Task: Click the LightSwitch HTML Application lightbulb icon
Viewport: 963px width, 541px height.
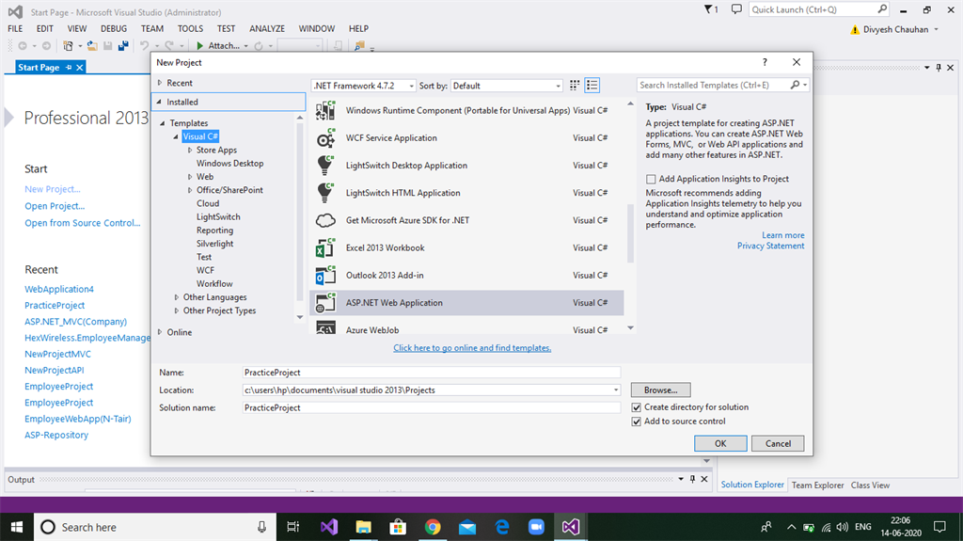Action: click(325, 193)
